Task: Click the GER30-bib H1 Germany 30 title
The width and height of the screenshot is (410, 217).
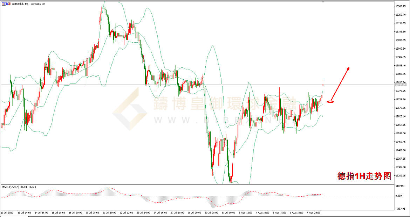Action: click(28, 3)
